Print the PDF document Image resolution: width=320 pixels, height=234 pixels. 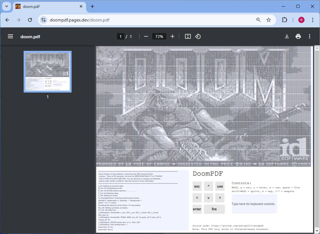pos(298,36)
